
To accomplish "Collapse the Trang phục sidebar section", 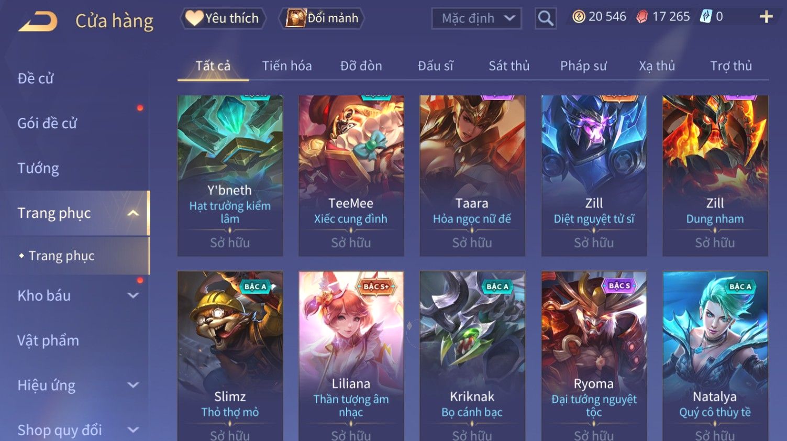I will (x=133, y=213).
